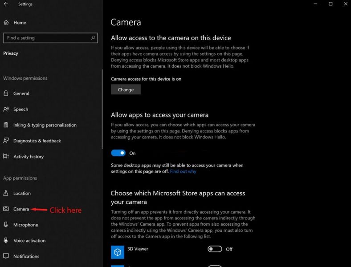Turn off apps camera access toggle
The height and width of the screenshot is (267, 351).
(x=118, y=153)
